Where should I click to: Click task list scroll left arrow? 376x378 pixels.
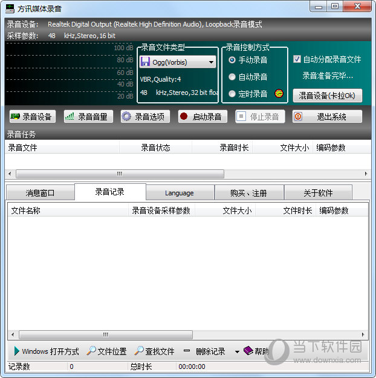click(x=10, y=174)
